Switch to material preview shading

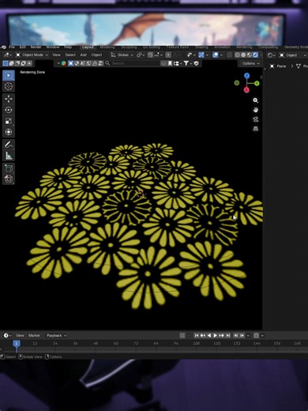(x=250, y=55)
